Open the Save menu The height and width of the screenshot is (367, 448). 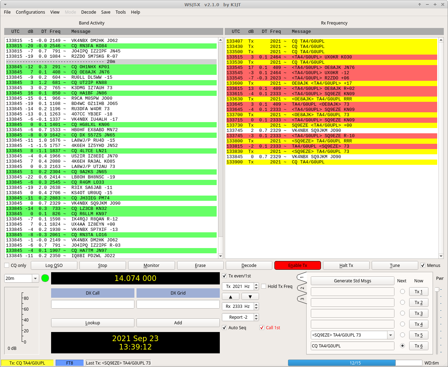(x=106, y=12)
